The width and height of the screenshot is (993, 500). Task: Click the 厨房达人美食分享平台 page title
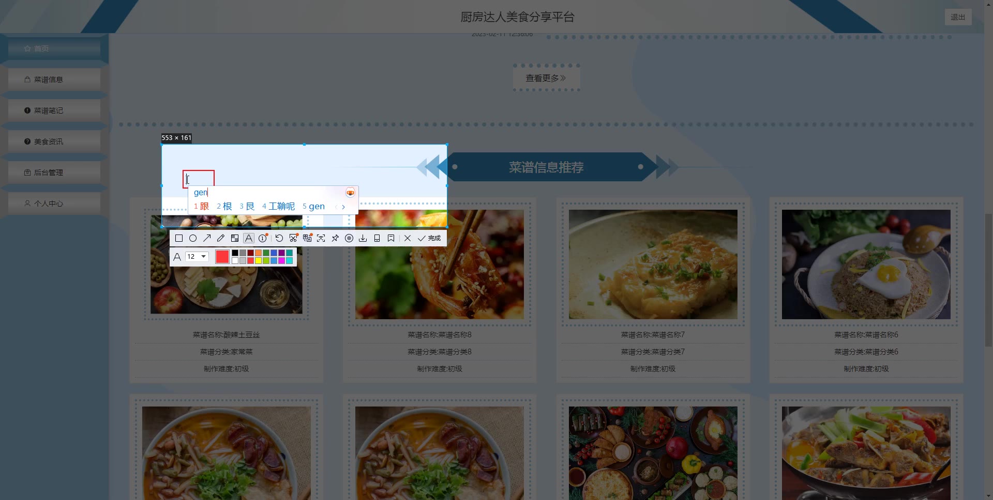pyautogui.click(x=517, y=17)
